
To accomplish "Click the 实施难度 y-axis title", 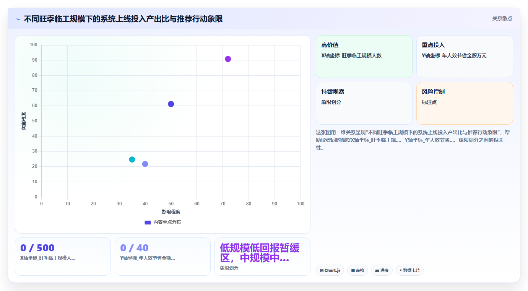I will pyautogui.click(x=24, y=121).
